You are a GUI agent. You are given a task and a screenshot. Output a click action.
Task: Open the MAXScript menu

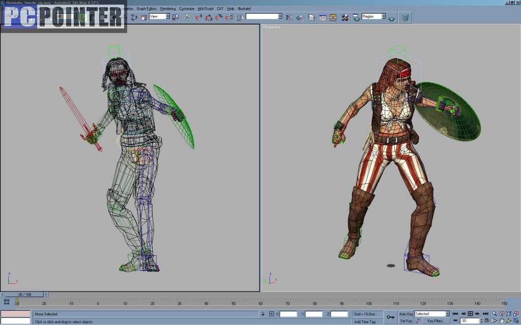click(x=206, y=9)
